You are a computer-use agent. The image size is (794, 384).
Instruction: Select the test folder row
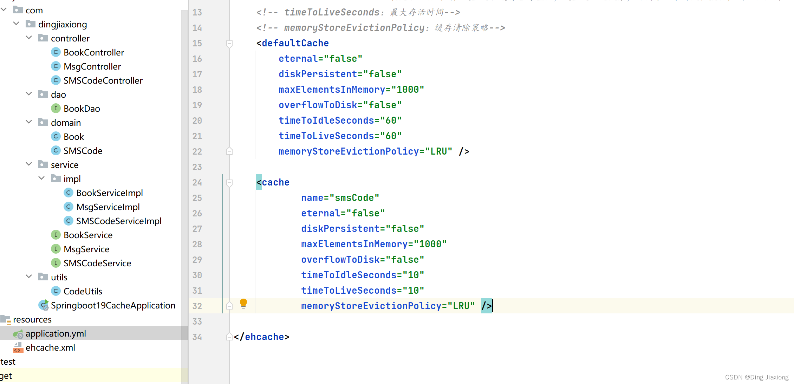tap(8, 362)
